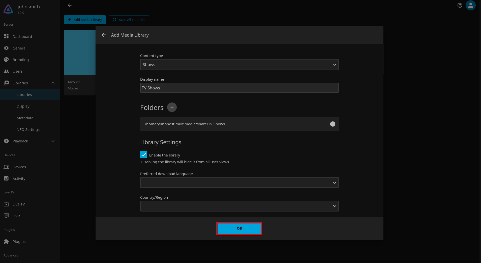Screen dimensions: 481x263
Task: Select Metadata sub-item in sidebar
Action: click(x=30, y=118)
